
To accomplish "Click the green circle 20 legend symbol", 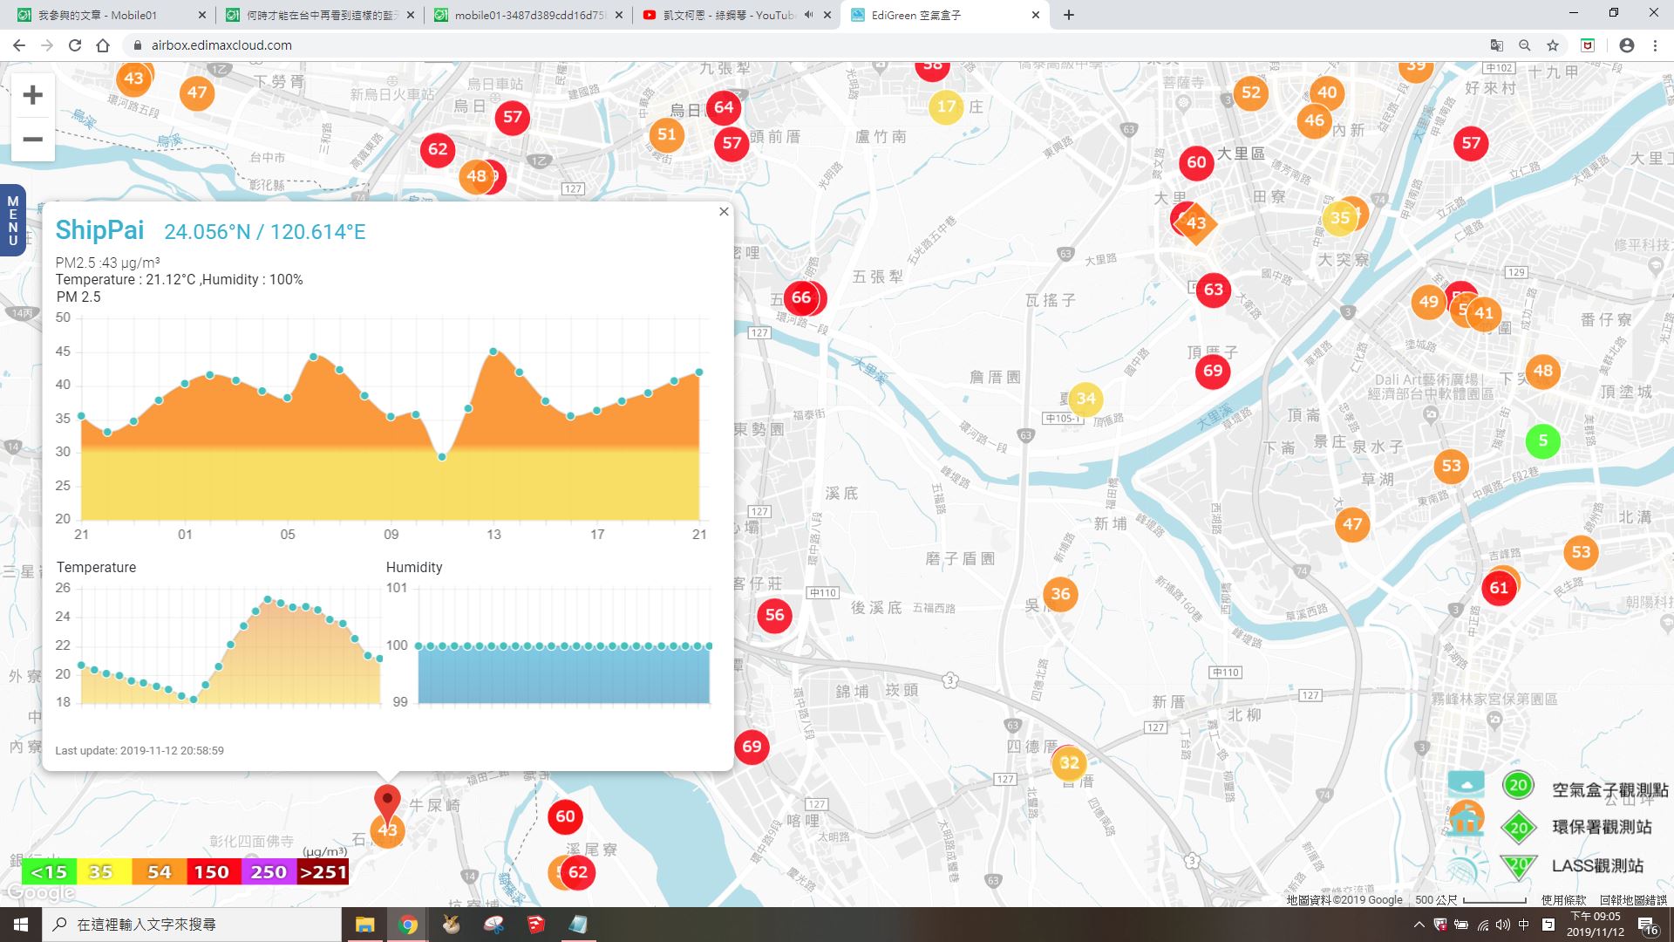I will pos(1518,785).
